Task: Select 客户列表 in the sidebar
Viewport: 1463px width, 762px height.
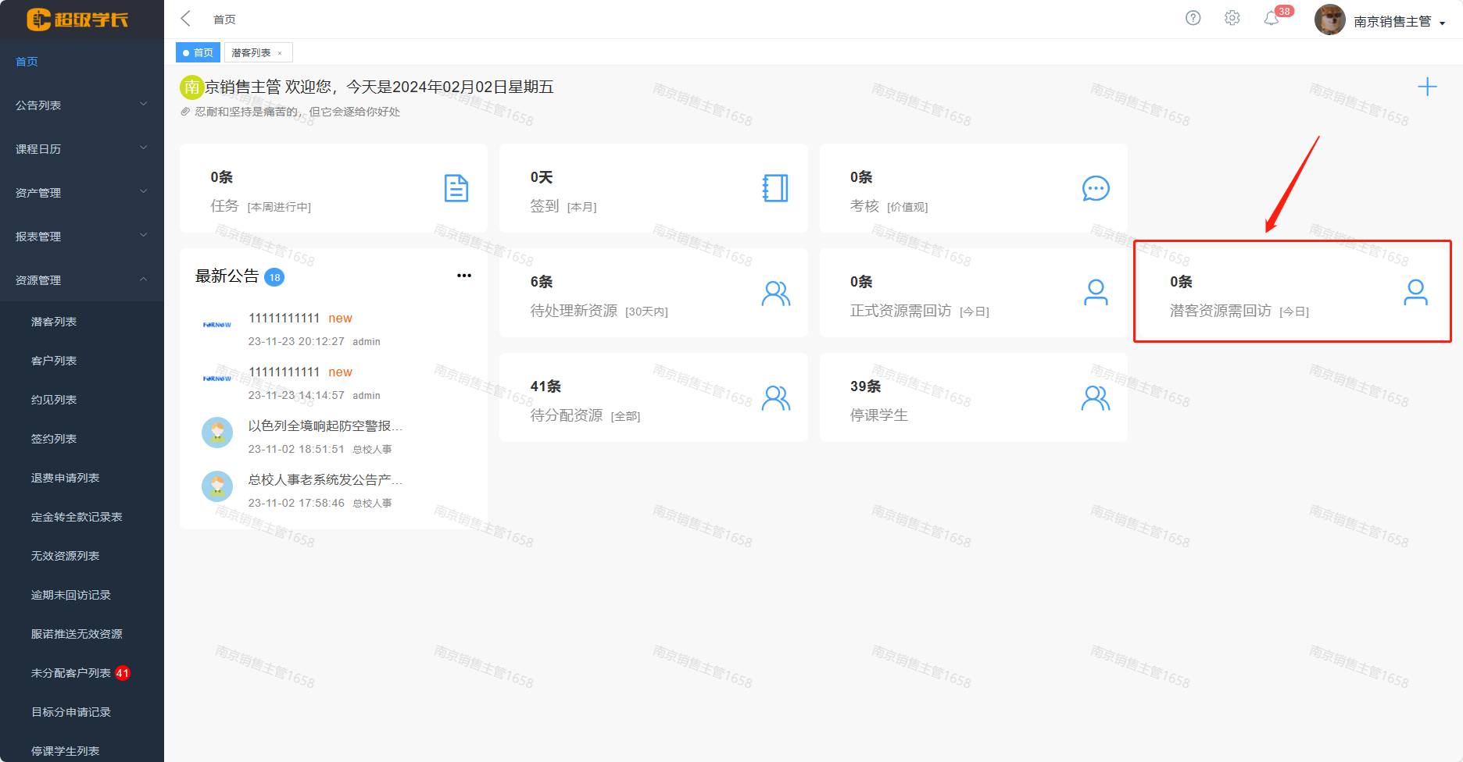Action: coord(54,361)
